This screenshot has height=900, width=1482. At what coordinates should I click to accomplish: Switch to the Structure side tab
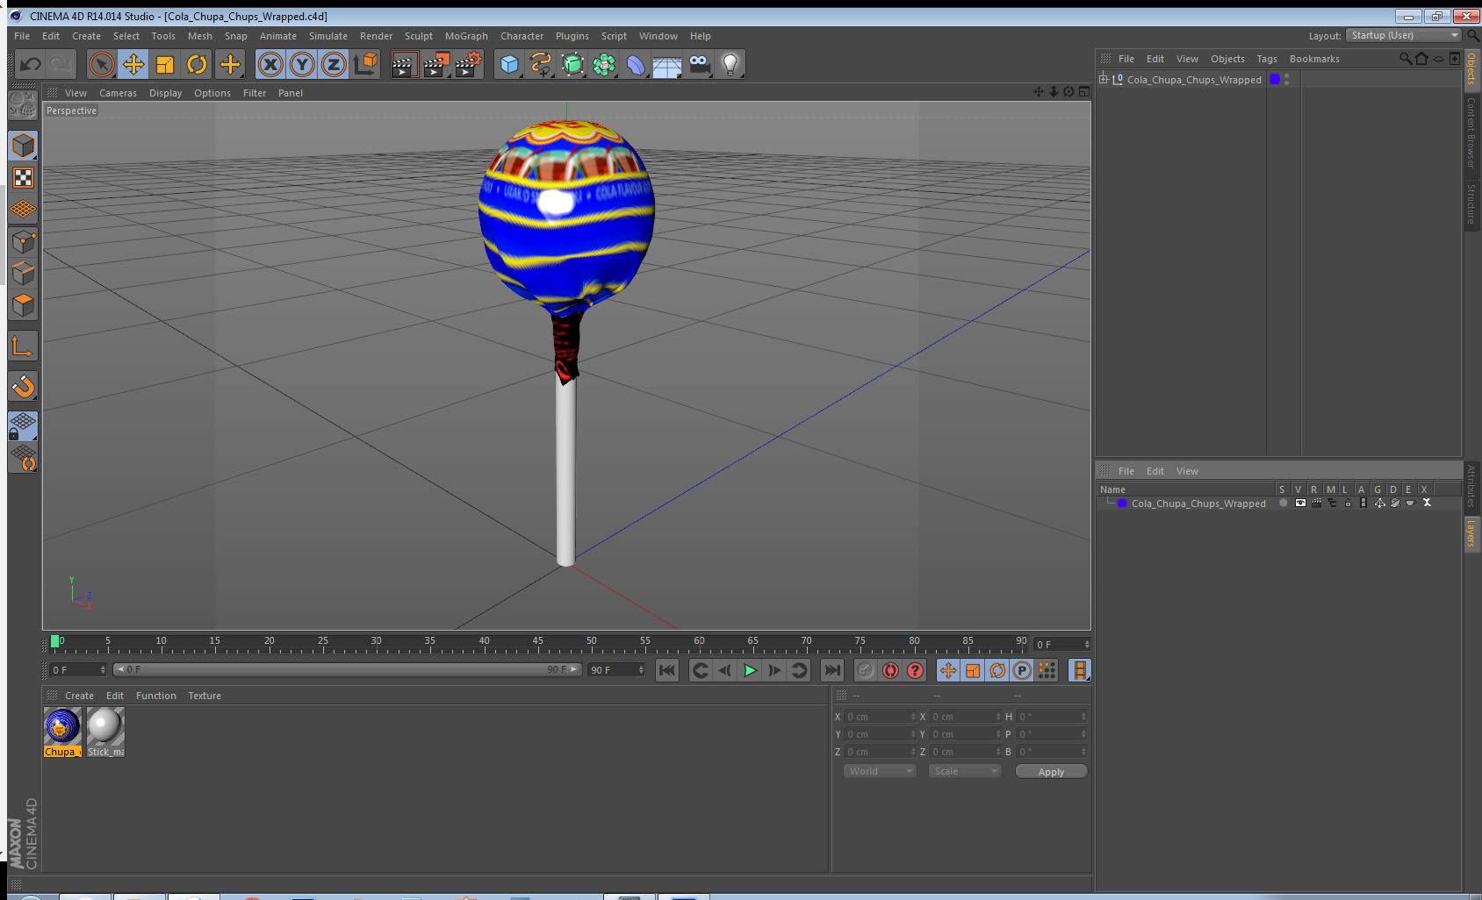[1471, 204]
